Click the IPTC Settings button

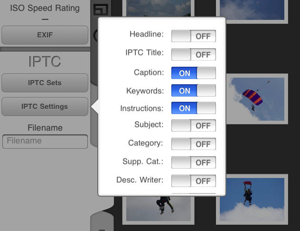coord(45,107)
